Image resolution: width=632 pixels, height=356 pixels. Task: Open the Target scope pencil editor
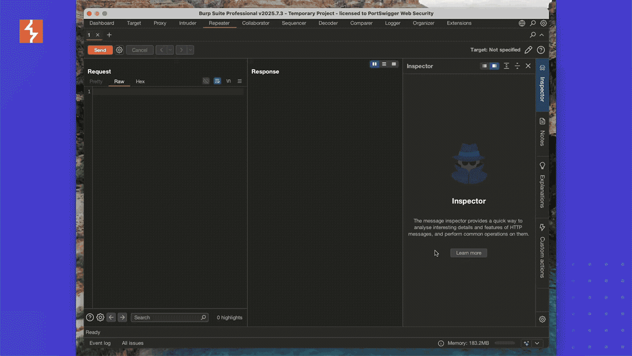coord(528,50)
